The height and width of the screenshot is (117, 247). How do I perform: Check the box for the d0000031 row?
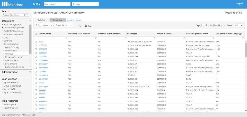[36, 46]
